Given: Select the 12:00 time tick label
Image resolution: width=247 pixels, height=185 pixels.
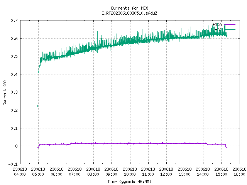Looking at the screenshot, I should (166, 174).
